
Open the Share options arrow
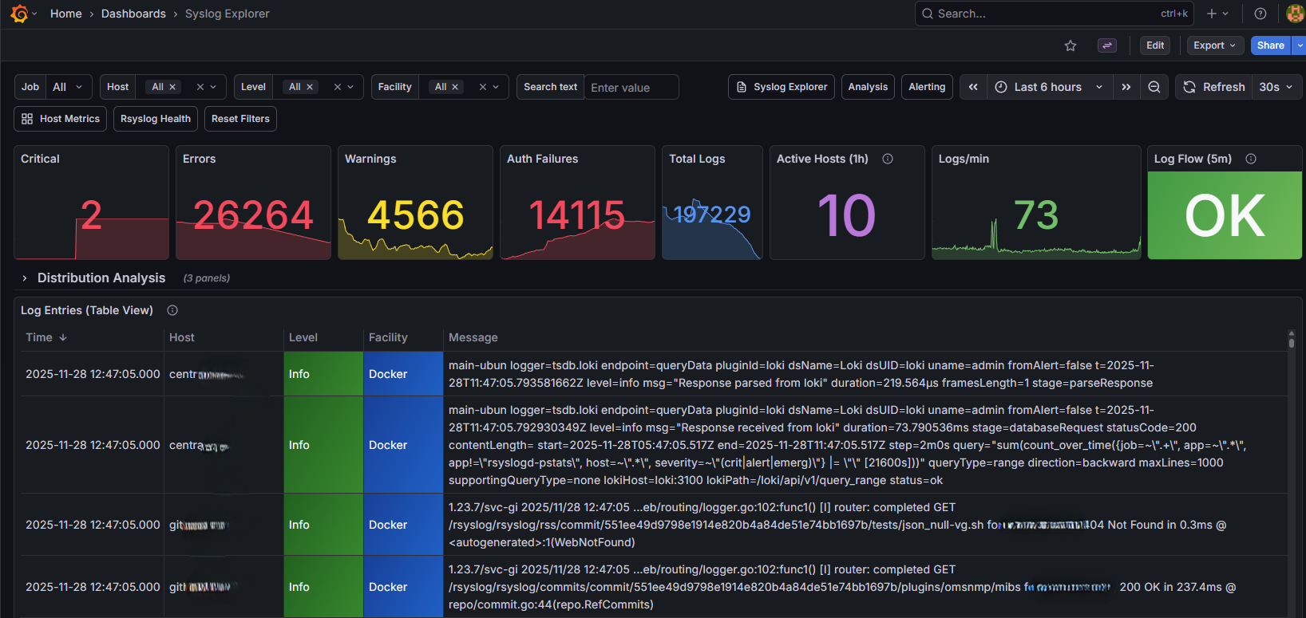[1300, 45]
